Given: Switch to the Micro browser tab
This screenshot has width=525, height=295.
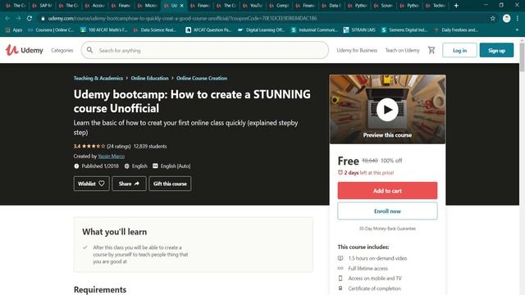Looking at the screenshot, I should click(x=148, y=6).
